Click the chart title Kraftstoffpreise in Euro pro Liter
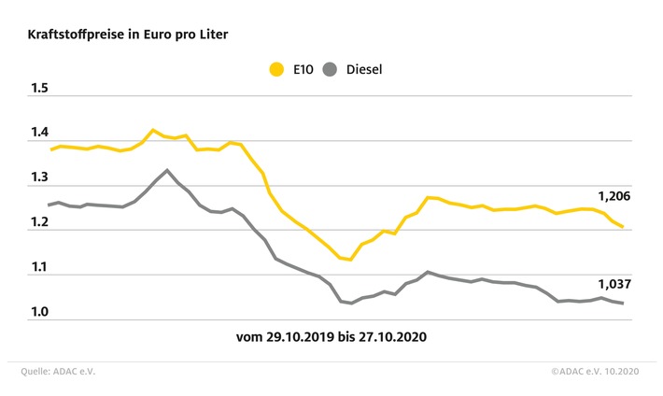Image resolution: width=663 pixels, height=396 pixels. 128,35
